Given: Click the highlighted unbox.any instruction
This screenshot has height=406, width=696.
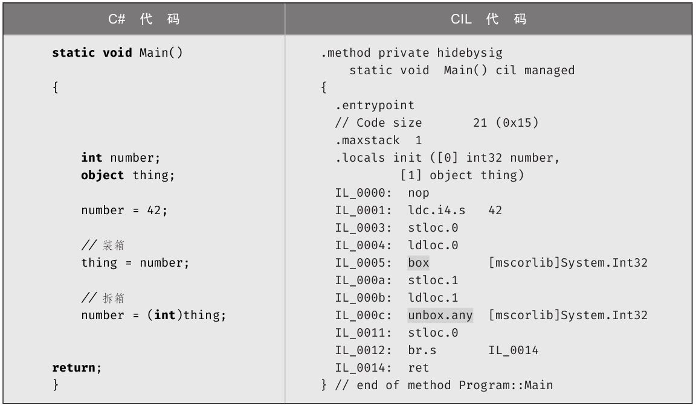Looking at the screenshot, I should pos(440,315).
